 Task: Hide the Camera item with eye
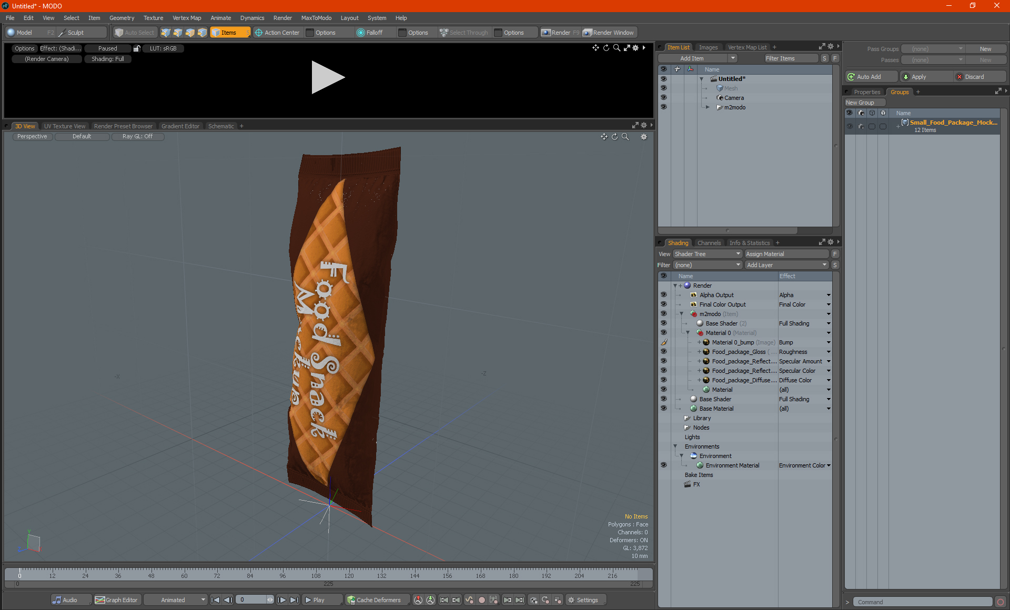tap(663, 98)
